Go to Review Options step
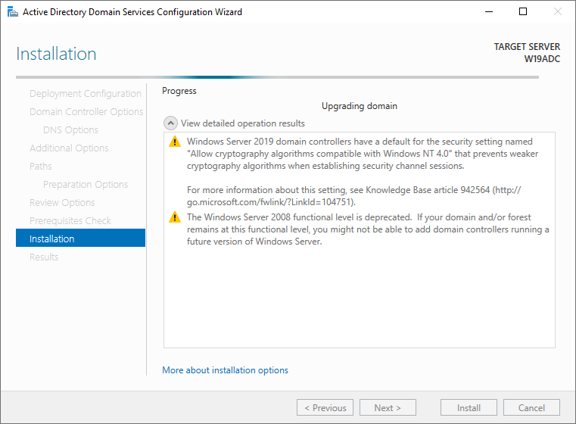Viewport: 576px width, 424px height. tap(62, 202)
